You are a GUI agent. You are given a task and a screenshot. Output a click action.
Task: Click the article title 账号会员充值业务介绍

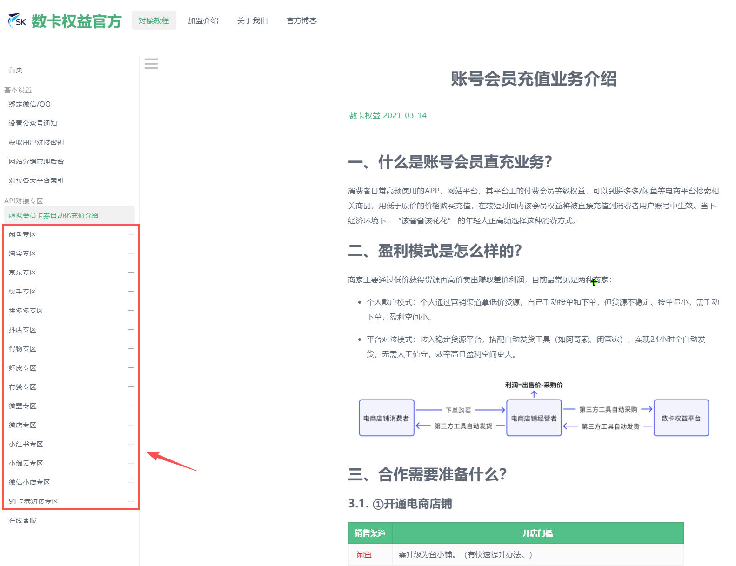tap(534, 79)
